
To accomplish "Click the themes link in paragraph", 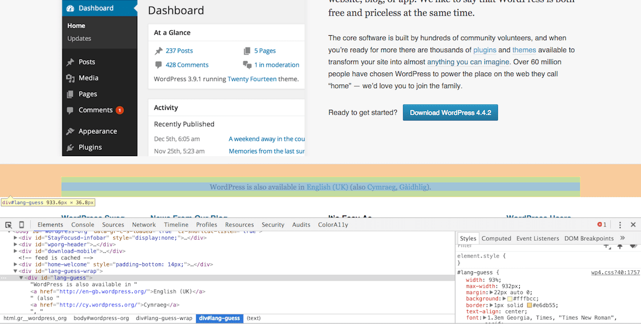I will (x=524, y=50).
